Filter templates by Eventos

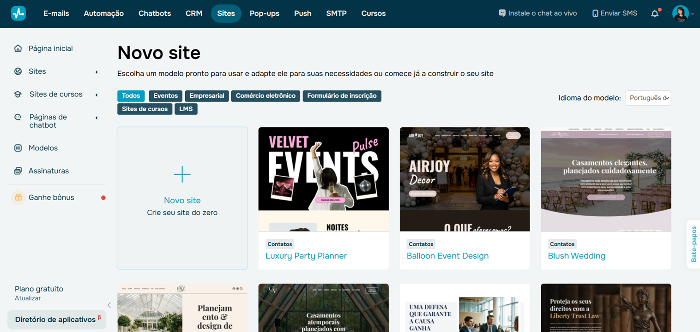coord(166,96)
